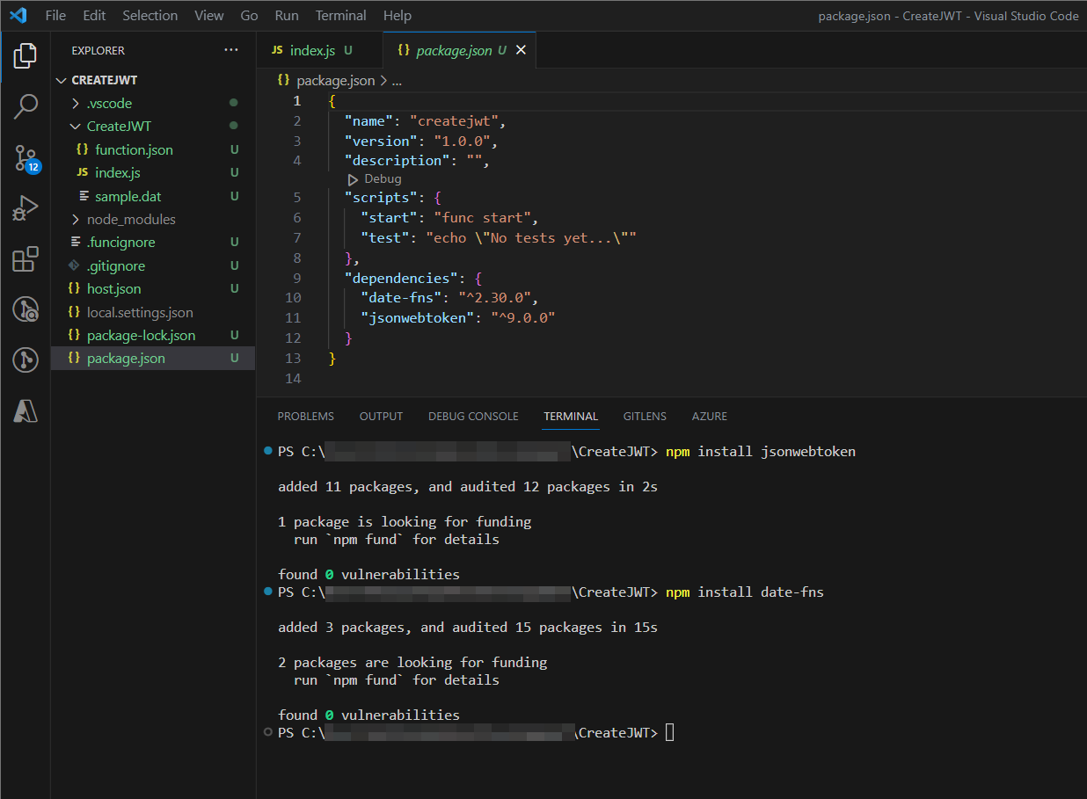Click line number 9 in the editor
The height and width of the screenshot is (799, 1087).
click(296, 278)
